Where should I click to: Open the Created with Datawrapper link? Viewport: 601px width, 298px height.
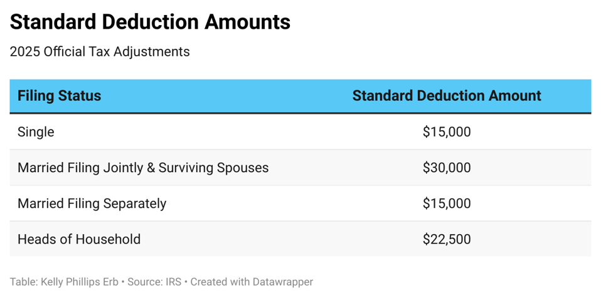(252, 282)
